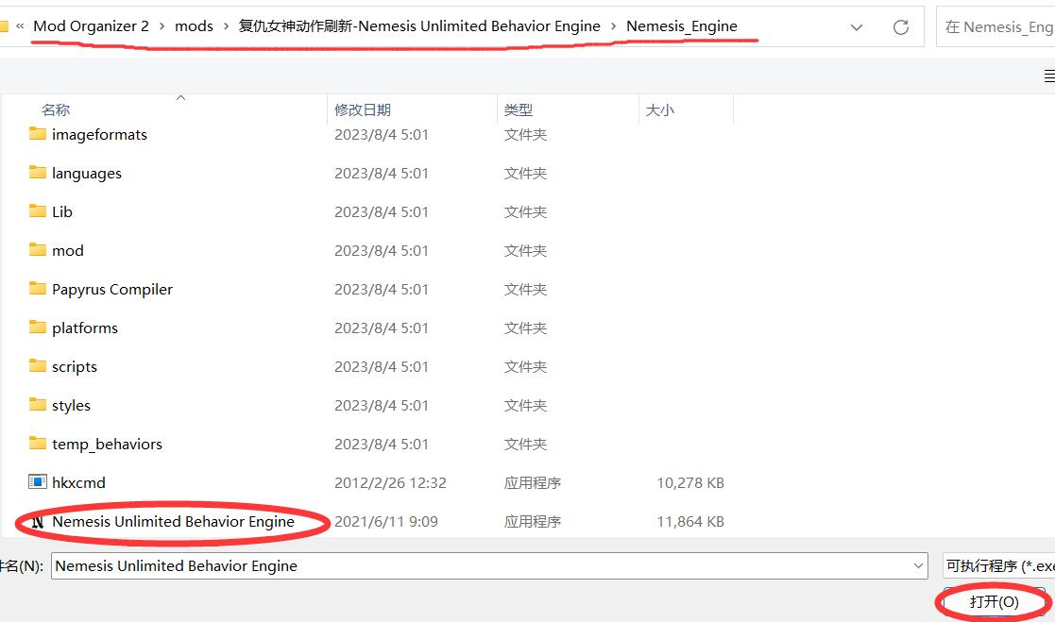Click the Lib folder icon
Viewport: 1055px width, 622px height.
(x=38, y=211)
